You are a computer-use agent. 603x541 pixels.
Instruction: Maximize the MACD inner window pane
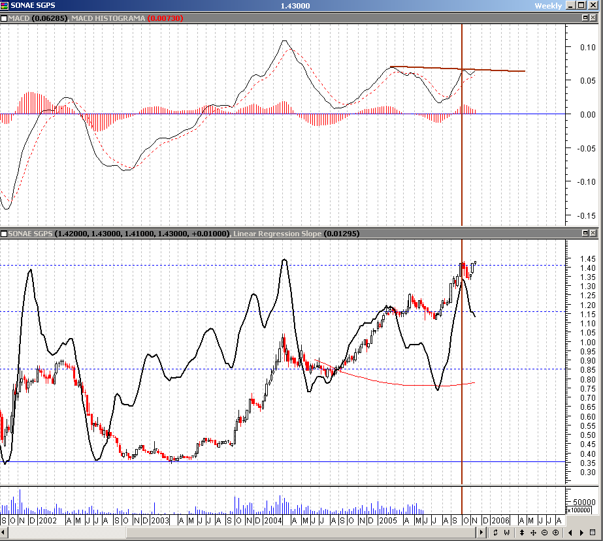click(585, 18)
